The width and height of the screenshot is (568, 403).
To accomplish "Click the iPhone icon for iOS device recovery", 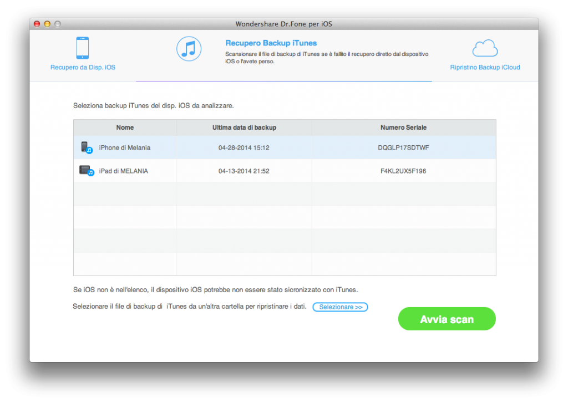I will click(83, 48).
